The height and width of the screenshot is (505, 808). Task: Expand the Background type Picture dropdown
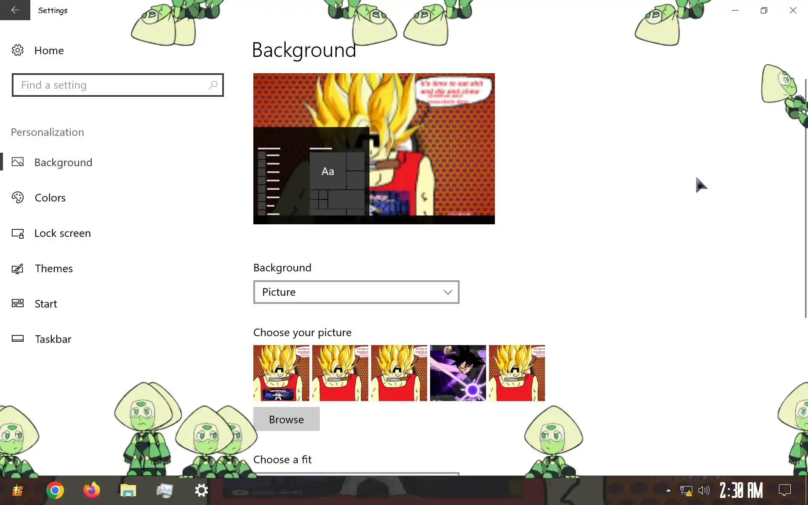click(356, 292)
